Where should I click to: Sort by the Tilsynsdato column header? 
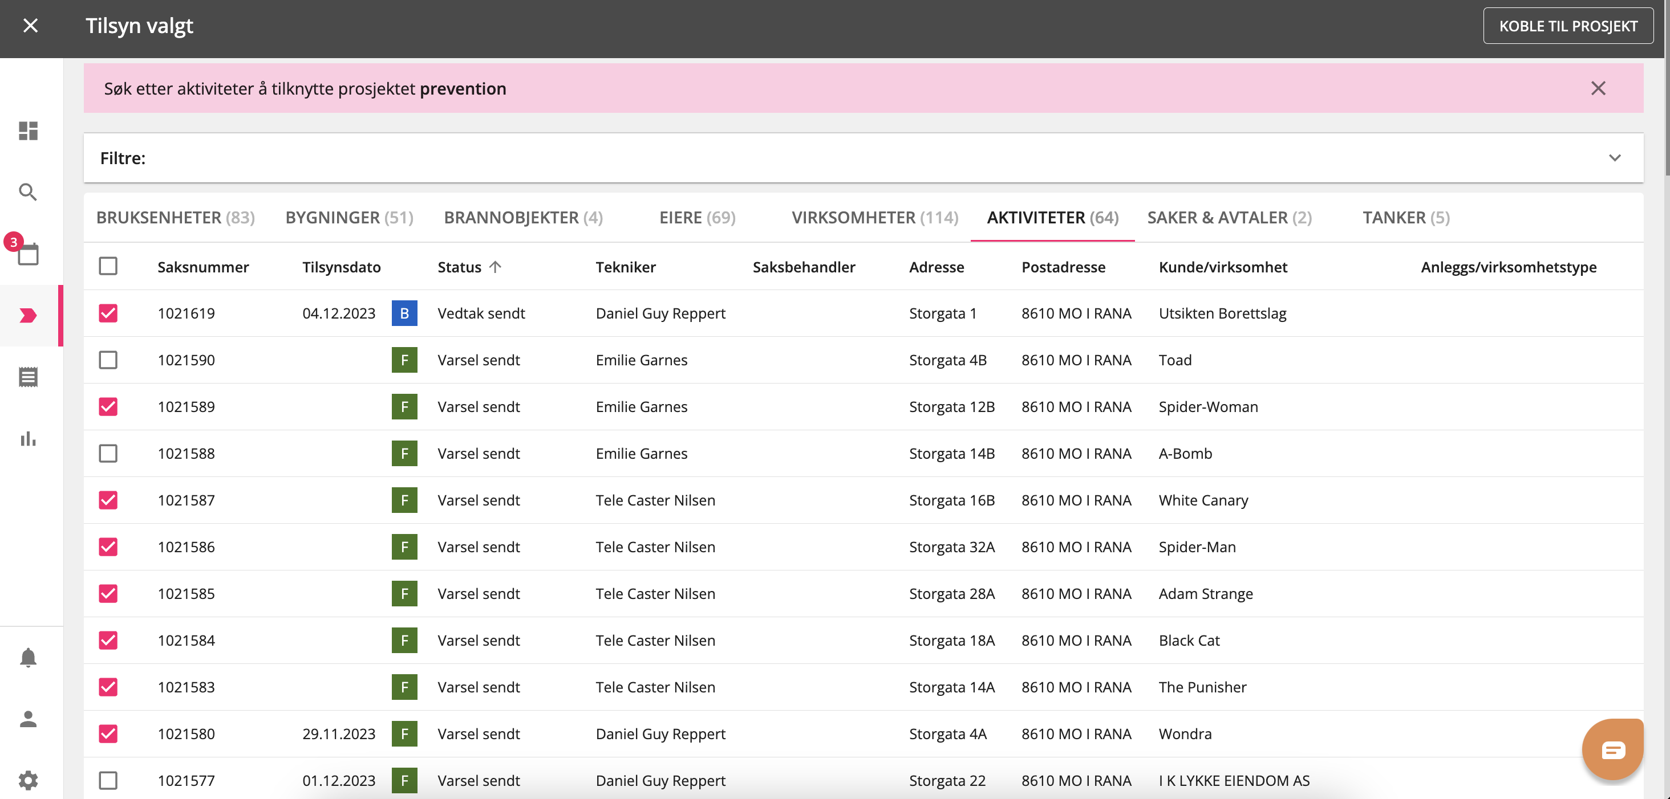342,267
